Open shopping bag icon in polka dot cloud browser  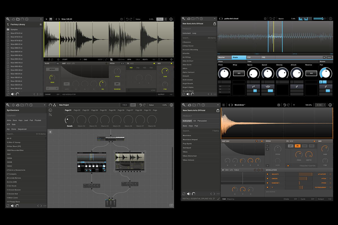215,24
